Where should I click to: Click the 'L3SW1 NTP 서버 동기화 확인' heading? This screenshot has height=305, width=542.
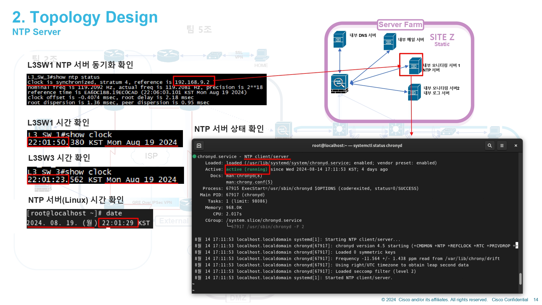pyautogui.click(x=80, y=65)
